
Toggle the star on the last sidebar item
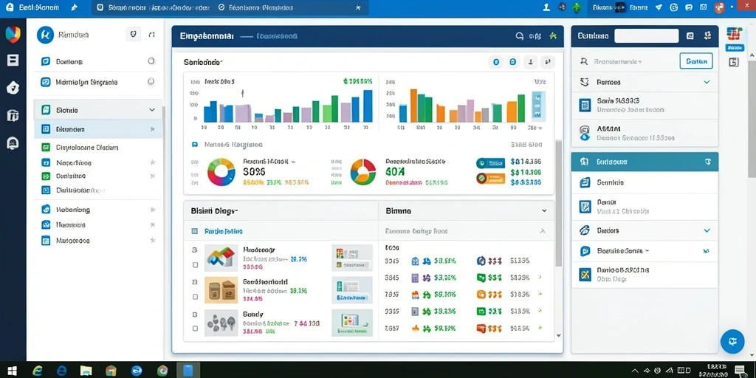152,240
